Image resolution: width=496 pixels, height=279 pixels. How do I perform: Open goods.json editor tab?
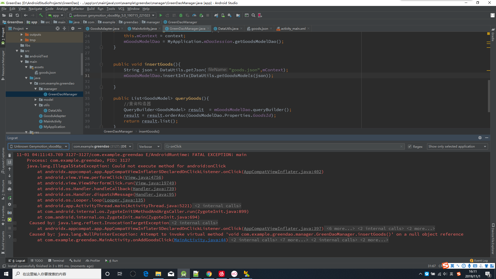coord(259,28)
